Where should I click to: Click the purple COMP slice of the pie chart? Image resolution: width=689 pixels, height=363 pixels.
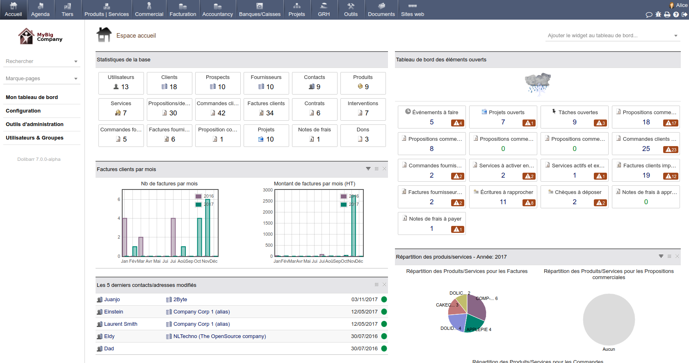[476, 308]
